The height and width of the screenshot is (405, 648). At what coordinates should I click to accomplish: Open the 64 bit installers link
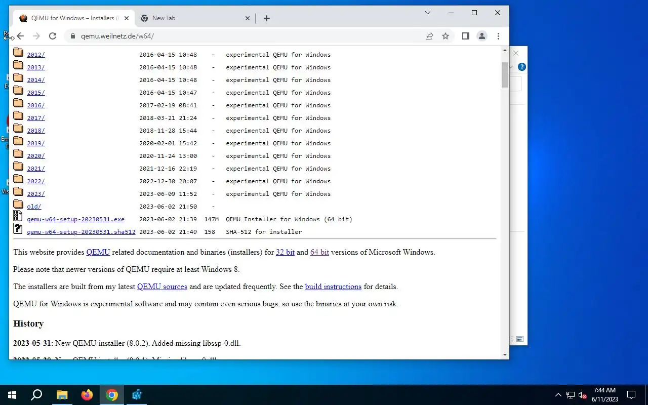tap(319, 252)
